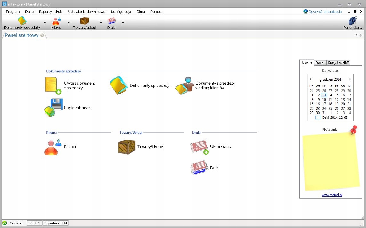Open the www.matsol.pl link
The image size is (366, 228).
(332, 195)
